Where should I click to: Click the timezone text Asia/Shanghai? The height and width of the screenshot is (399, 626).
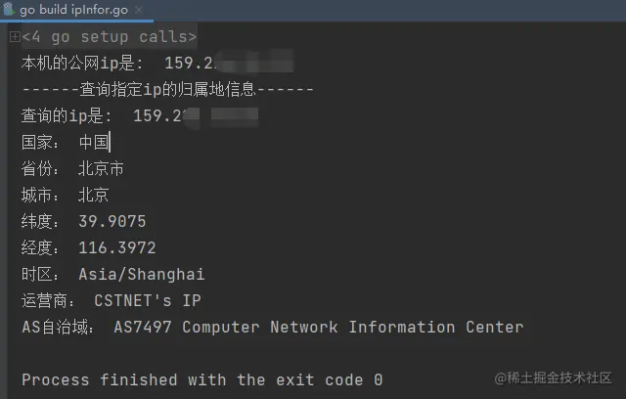(141, 274)
